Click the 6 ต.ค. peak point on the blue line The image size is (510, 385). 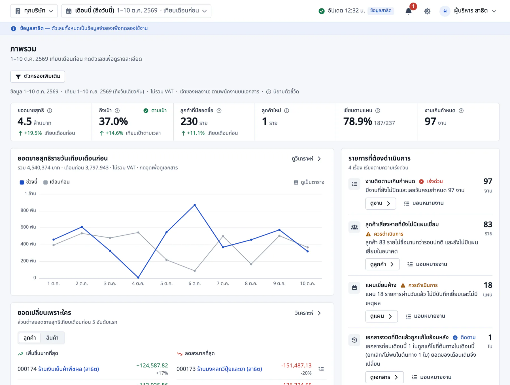pyautogui.click(x=195, y=205)
